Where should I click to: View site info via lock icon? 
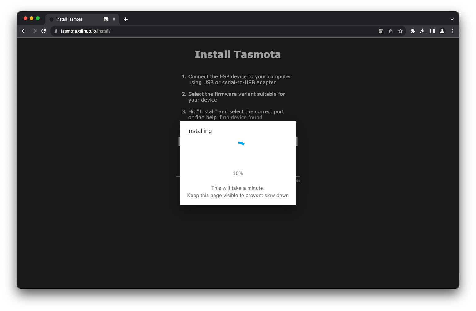tap(56, 31)
